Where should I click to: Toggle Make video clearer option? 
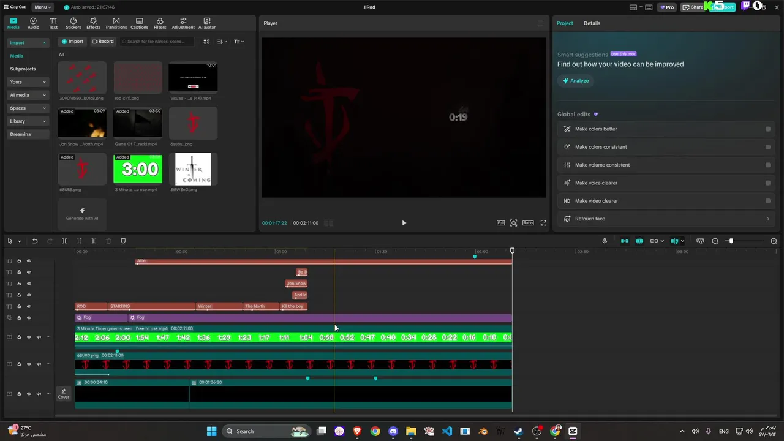(768, 201)
